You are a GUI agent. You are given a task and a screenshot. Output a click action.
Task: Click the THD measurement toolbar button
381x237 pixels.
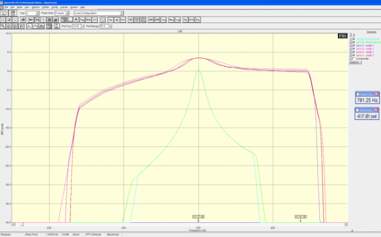130,19
